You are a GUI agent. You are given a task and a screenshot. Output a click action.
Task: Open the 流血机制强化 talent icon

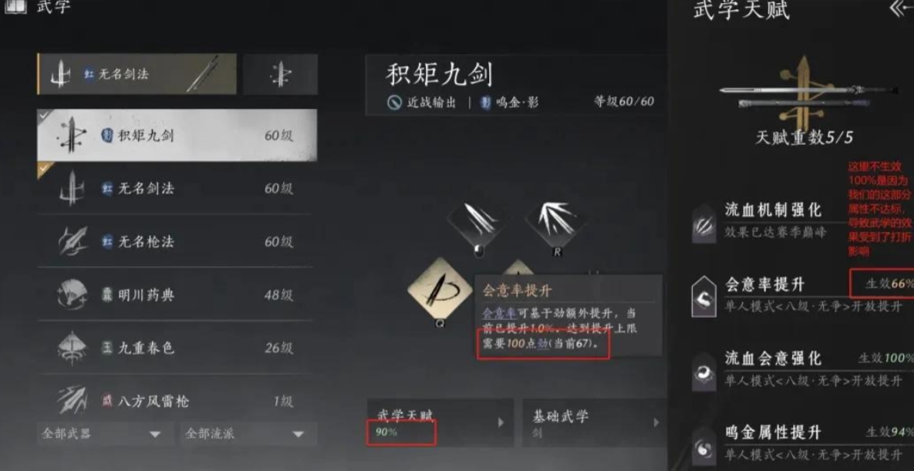[704, 224]
